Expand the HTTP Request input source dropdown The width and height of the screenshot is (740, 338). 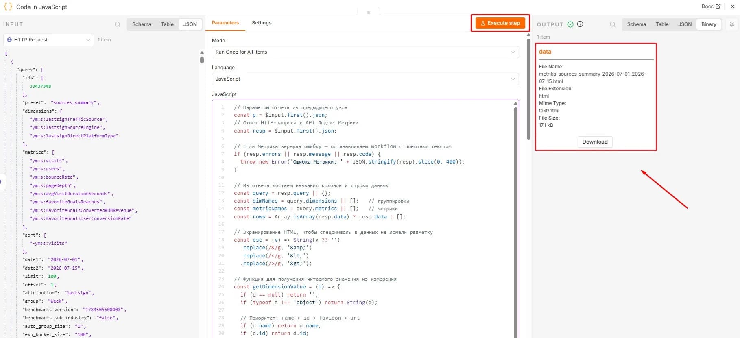[x=49, y=40]
